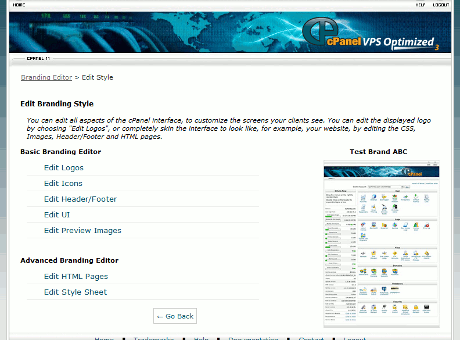The height and width of the screenshot is (340, 460).
Task: Open the HELP link in top bar
Action: [x=420, y=5]
